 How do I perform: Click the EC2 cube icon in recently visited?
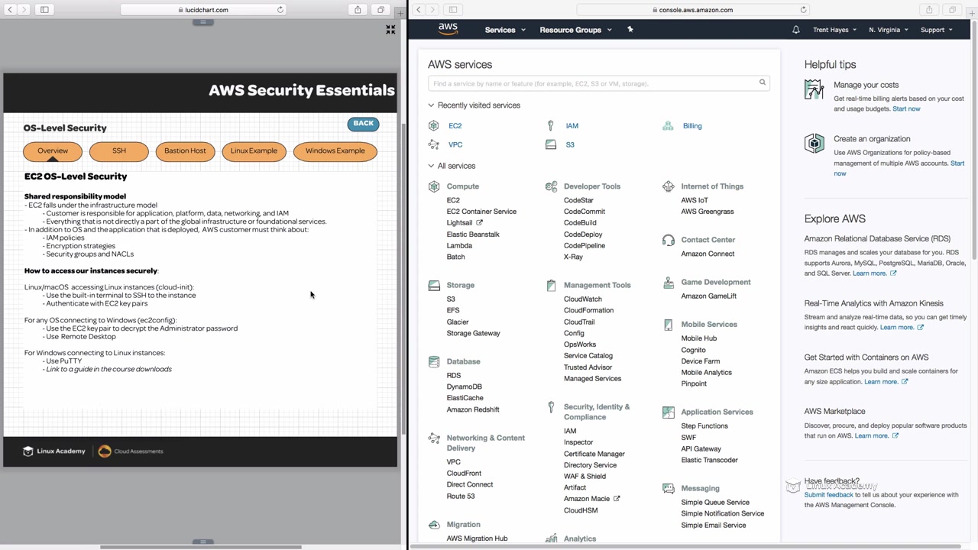434,126
